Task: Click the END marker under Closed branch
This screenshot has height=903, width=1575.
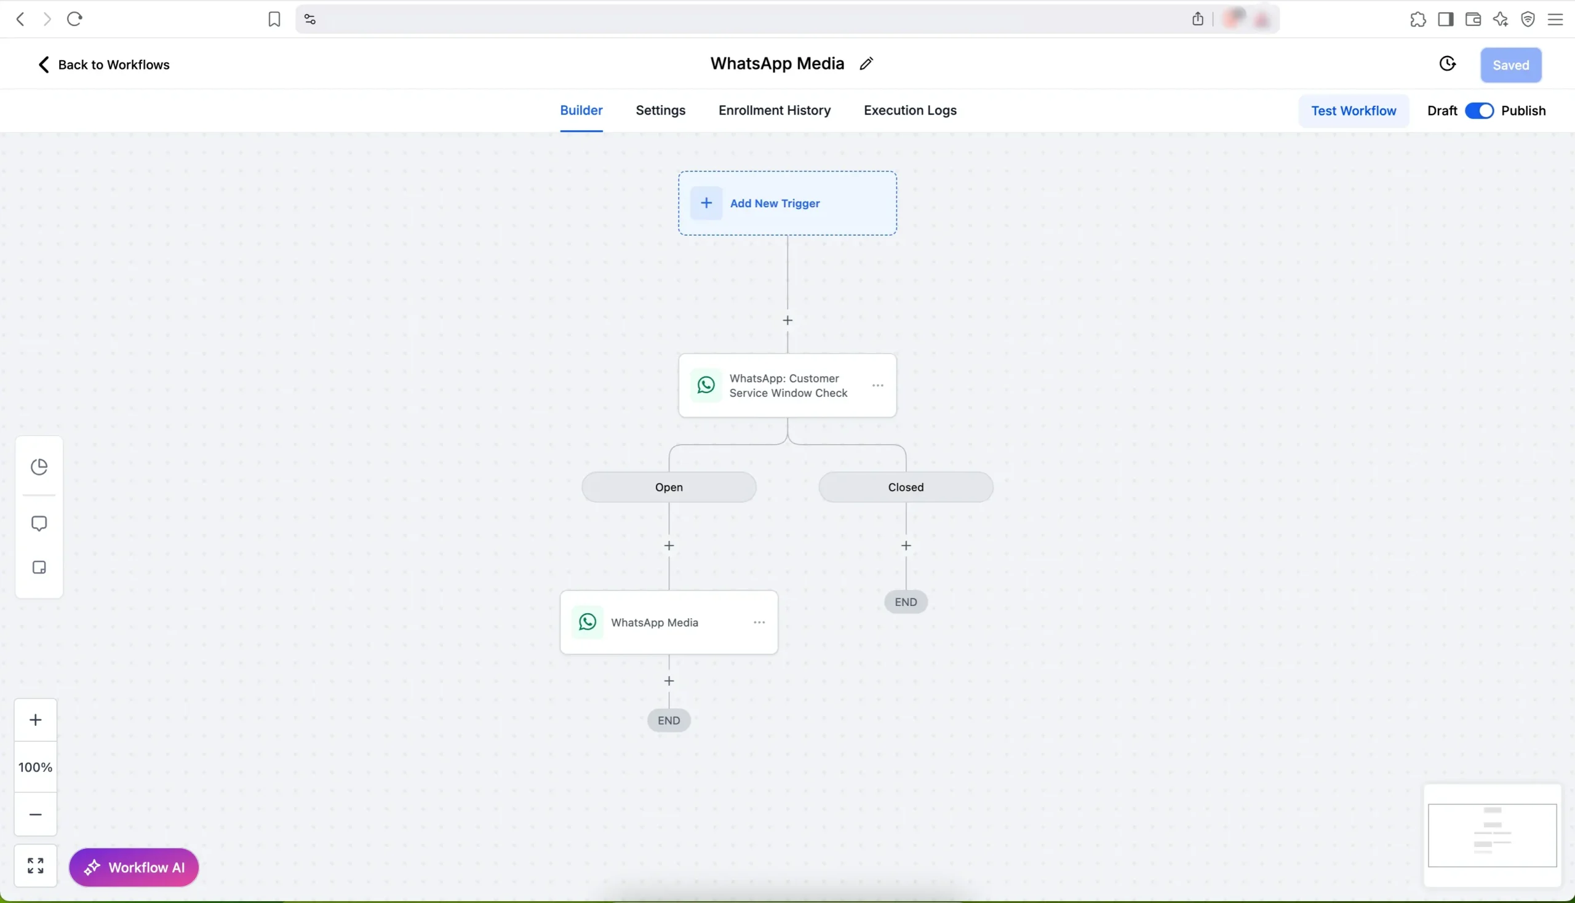Action: pyautogui.click(x=906, y=602)
